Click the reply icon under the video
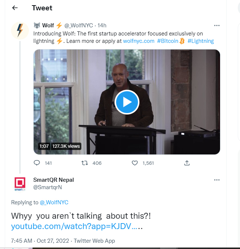Screen dimensions: 240x249 [x=37, y=163]
